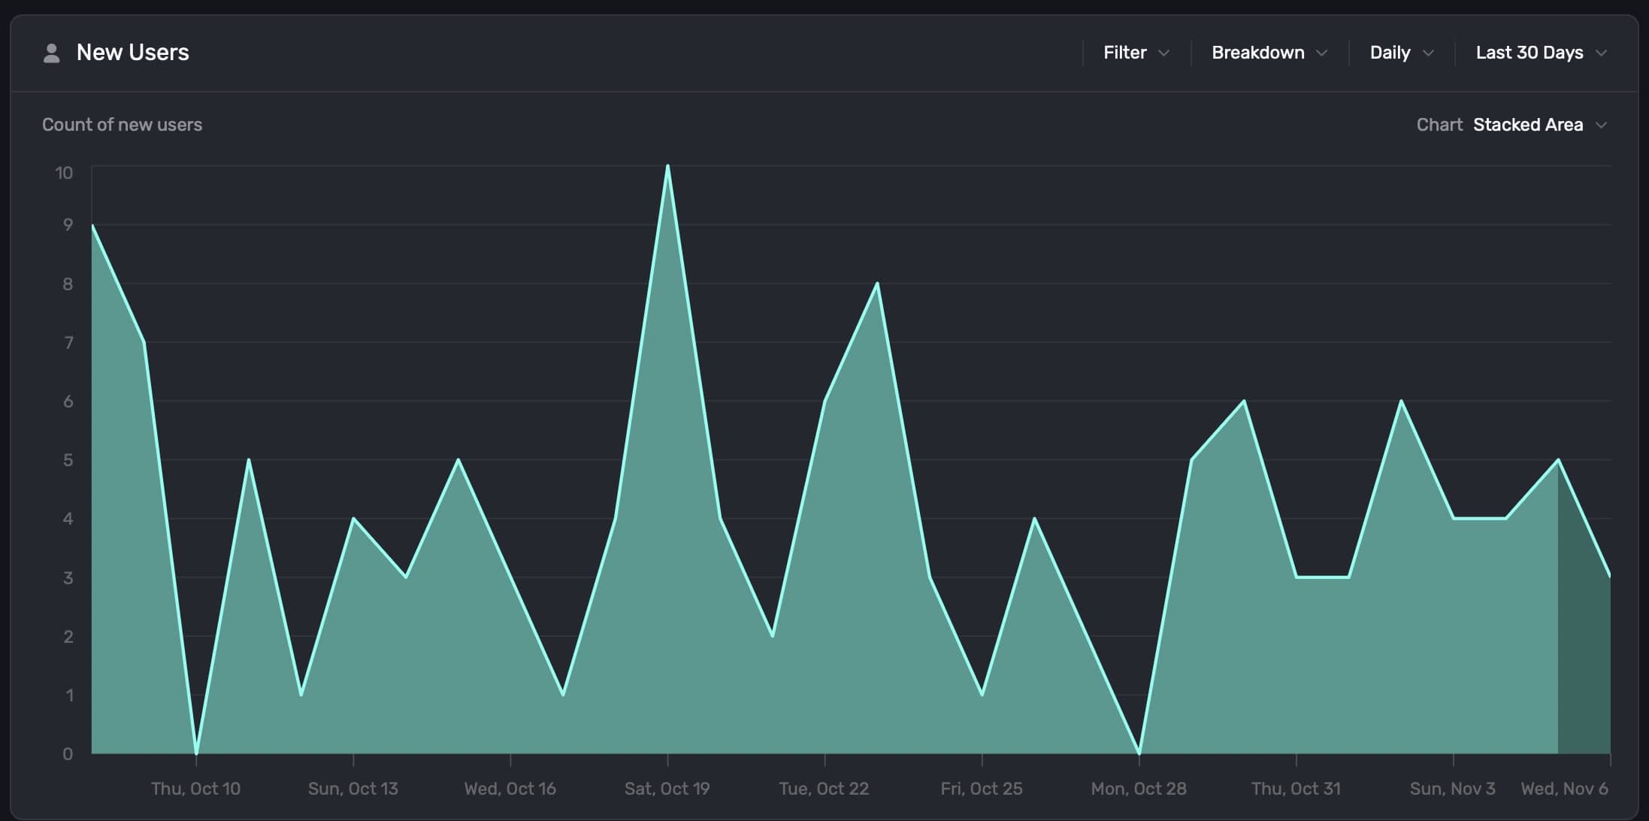Change chart type from Stacked Area
Viewport: 1649px width, 821px height.
(x=1527, y=125)
